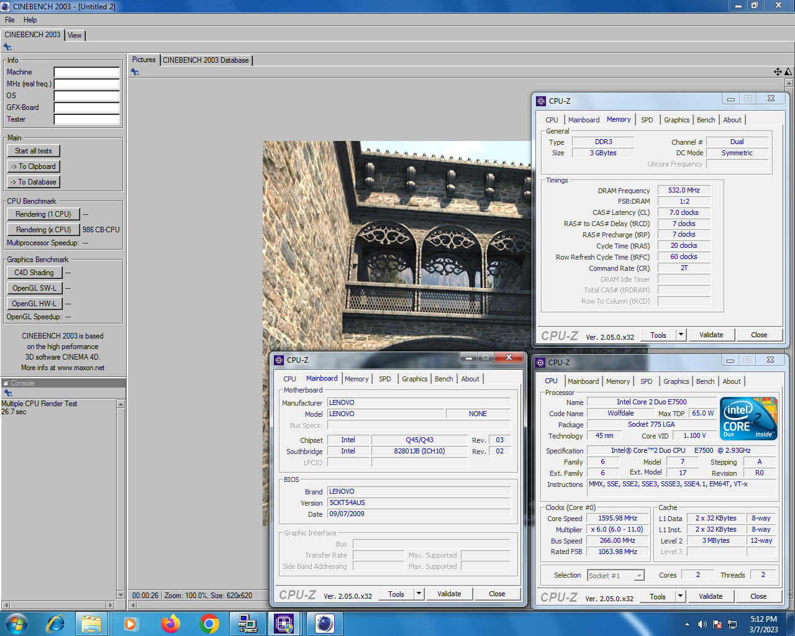Open CINEBENCH 2003 Database tab
The image size is (795, 636).
pyautogui.click(x=206, y=60)
